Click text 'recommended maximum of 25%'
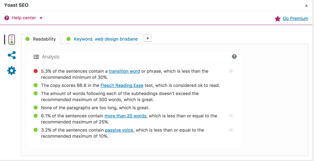The image size is (314, 161). 75,122
